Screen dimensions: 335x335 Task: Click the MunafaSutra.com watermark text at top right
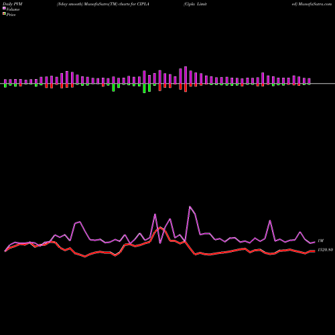click(x=312, y=4)
